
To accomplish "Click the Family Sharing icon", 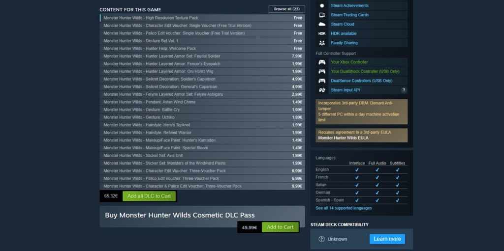I will (x=322, y=43).
